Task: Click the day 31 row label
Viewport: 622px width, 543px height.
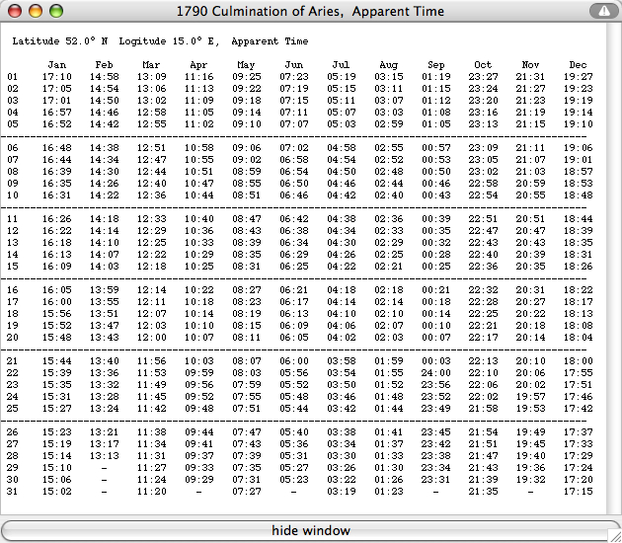Action: click(13, 491)
